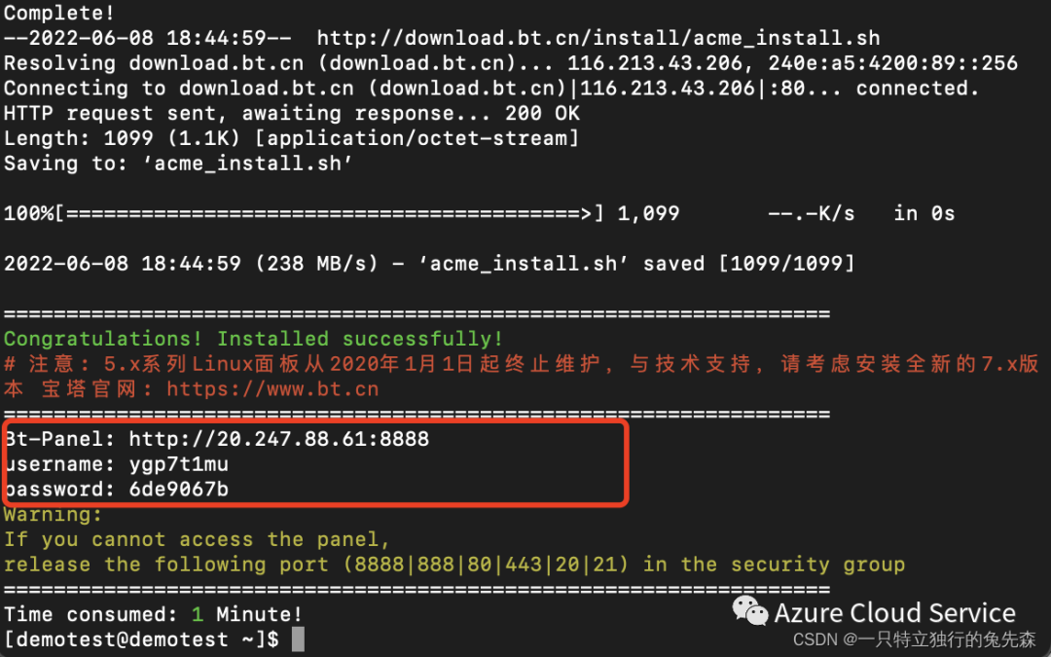1051x657 pixels.
Task: Click the [demotest@demotest ~]$ shell prompt
Action: pos(141,639)
